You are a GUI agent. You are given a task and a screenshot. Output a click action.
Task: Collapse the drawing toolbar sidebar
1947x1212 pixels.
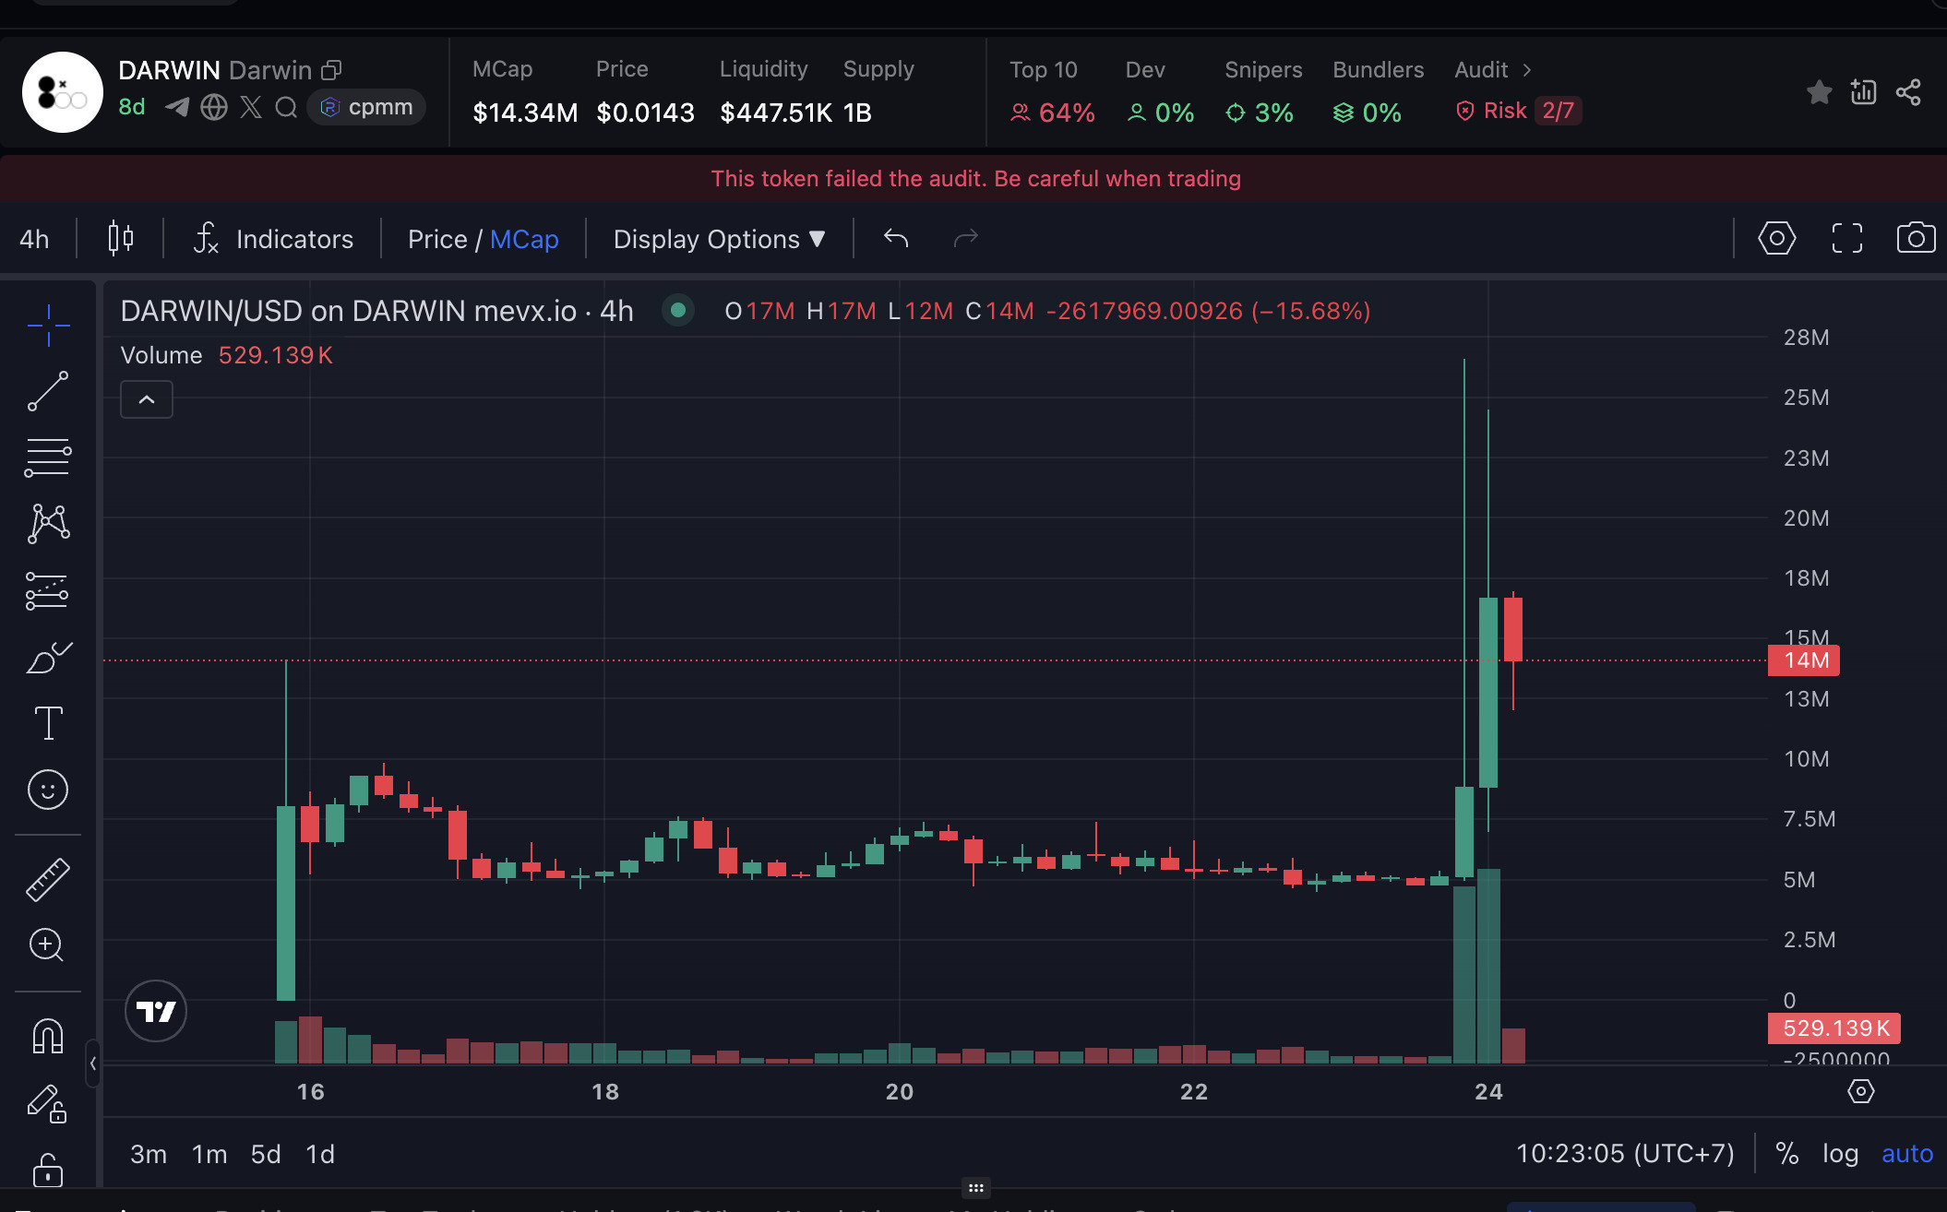point(92,1063)
